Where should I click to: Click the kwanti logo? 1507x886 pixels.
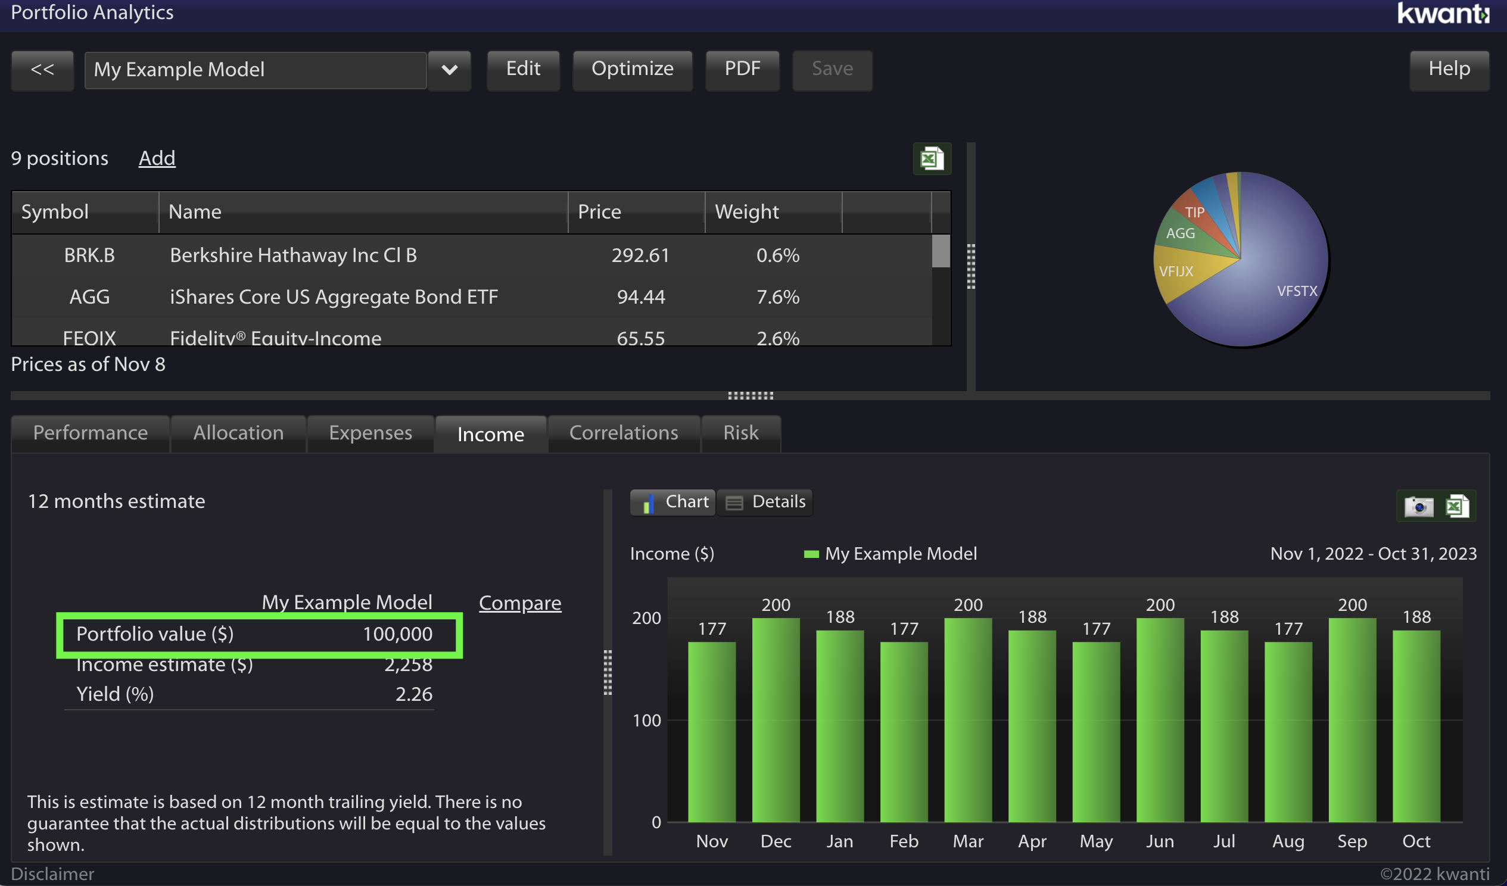pos(1443,13)
